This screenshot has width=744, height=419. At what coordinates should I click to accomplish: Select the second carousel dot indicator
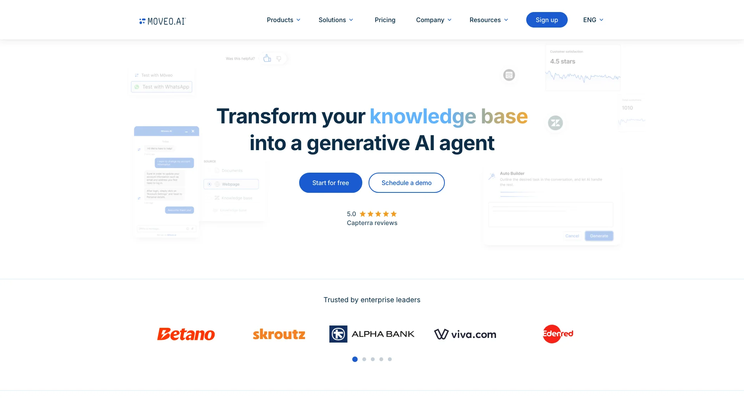point(363,359)
